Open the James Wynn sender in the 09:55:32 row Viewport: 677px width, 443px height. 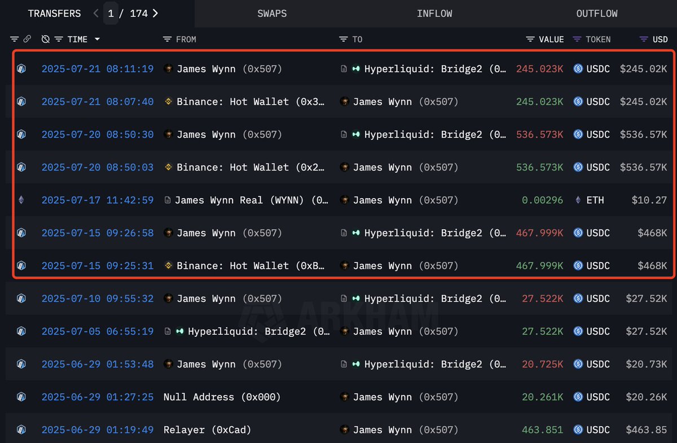pyautogui.click(x=229, y=298)
